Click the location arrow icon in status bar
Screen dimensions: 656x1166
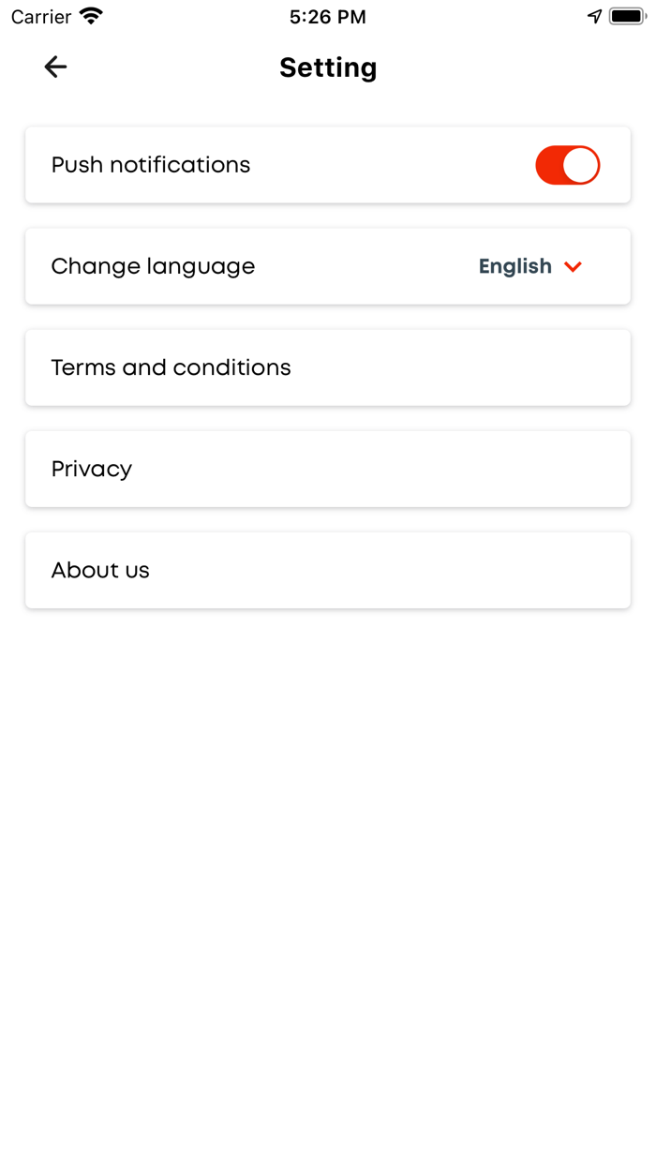point(594,16)
